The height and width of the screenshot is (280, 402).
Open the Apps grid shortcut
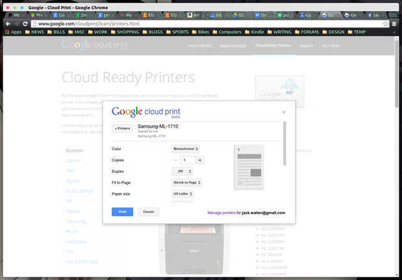[x=14, y=32]
